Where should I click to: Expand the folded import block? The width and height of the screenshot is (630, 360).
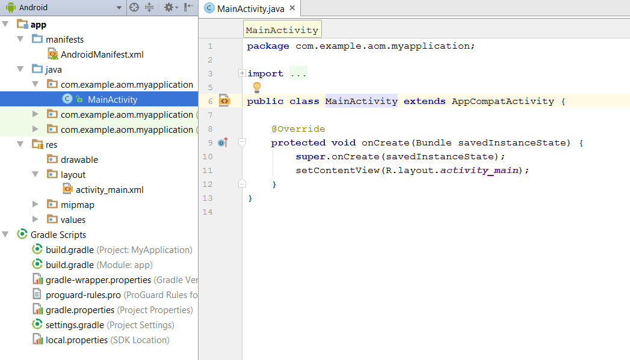pyautogui.click(x=242, y=73)
